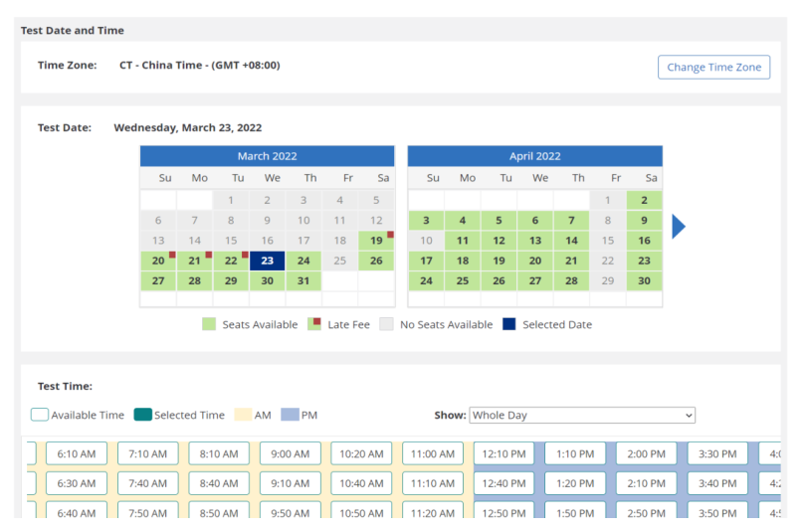The width and height of the screenshot is (807, 531).
Task: Select the 7:40 AM time slot
Action: pyautogui.click(x=148, y=483)
